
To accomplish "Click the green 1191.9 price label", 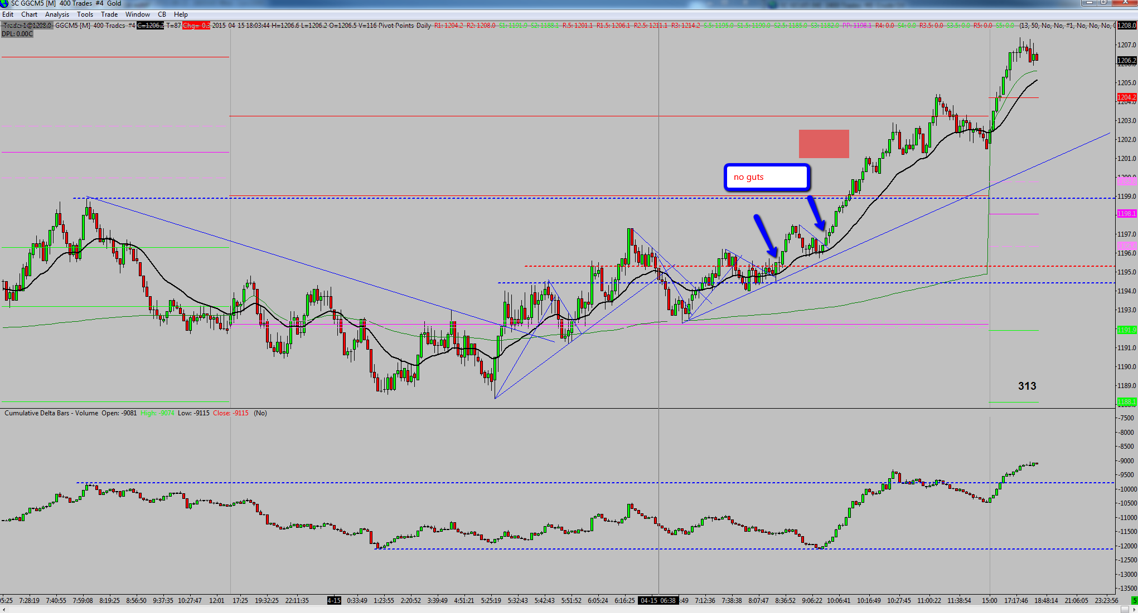I will pyautogui.click(x=1126, y=330).
